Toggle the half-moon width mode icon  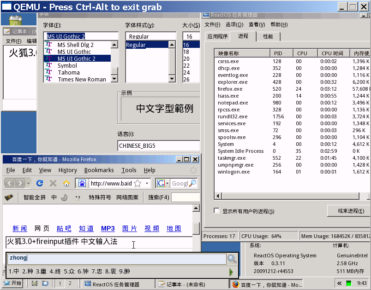pyautogui.click(x=64, y=197)
